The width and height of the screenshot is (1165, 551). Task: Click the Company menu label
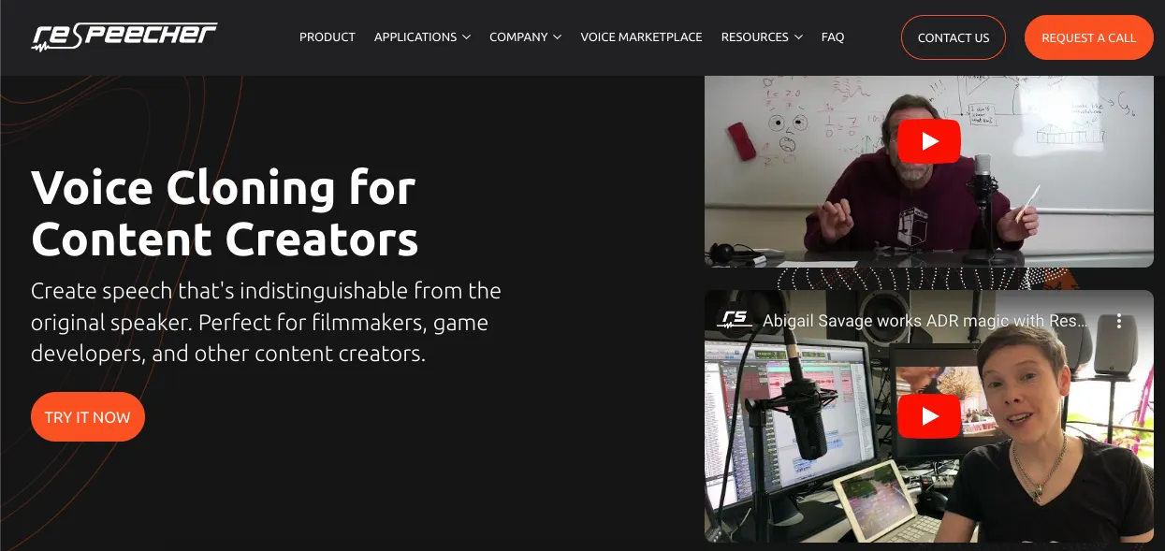518,37
